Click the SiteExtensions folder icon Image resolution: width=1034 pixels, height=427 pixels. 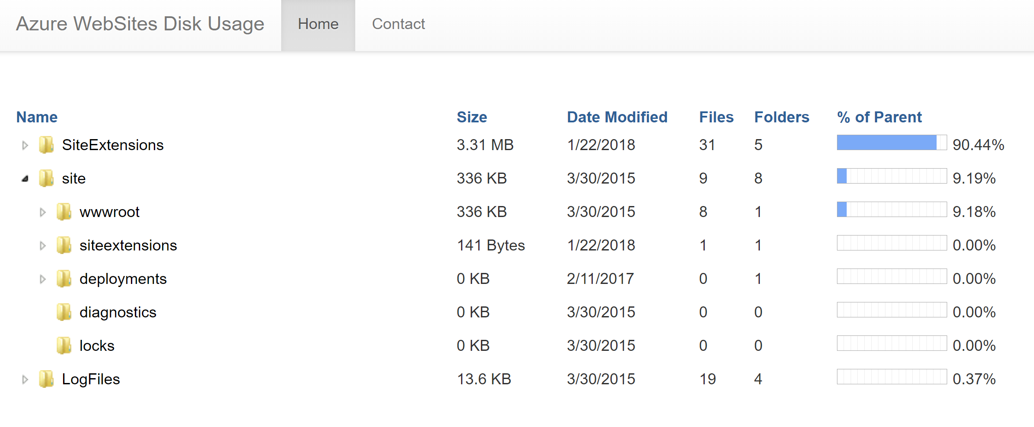(x=46, y=145)
